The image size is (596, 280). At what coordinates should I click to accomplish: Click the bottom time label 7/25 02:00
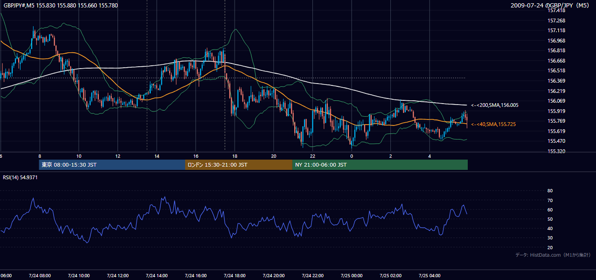(390, 276)
